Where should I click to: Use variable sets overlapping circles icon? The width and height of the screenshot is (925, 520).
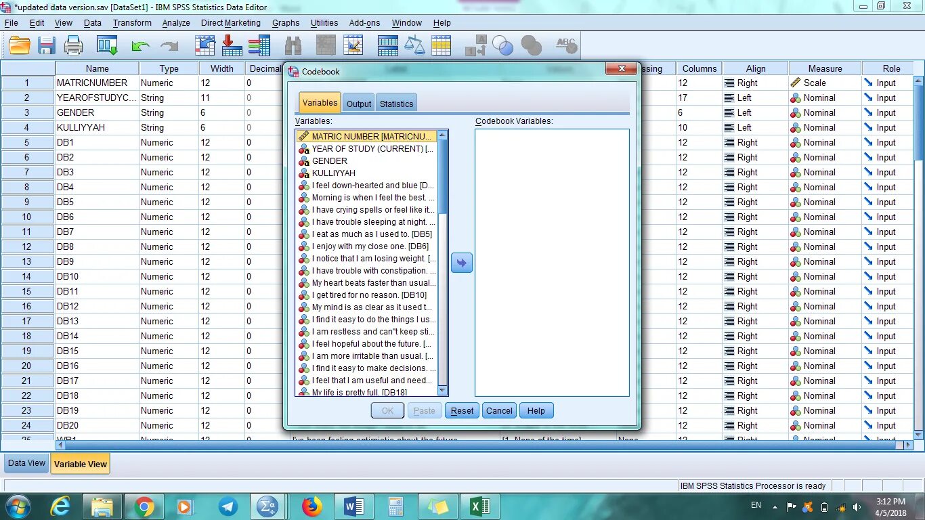pyautogui.click(x=503, y=45)
